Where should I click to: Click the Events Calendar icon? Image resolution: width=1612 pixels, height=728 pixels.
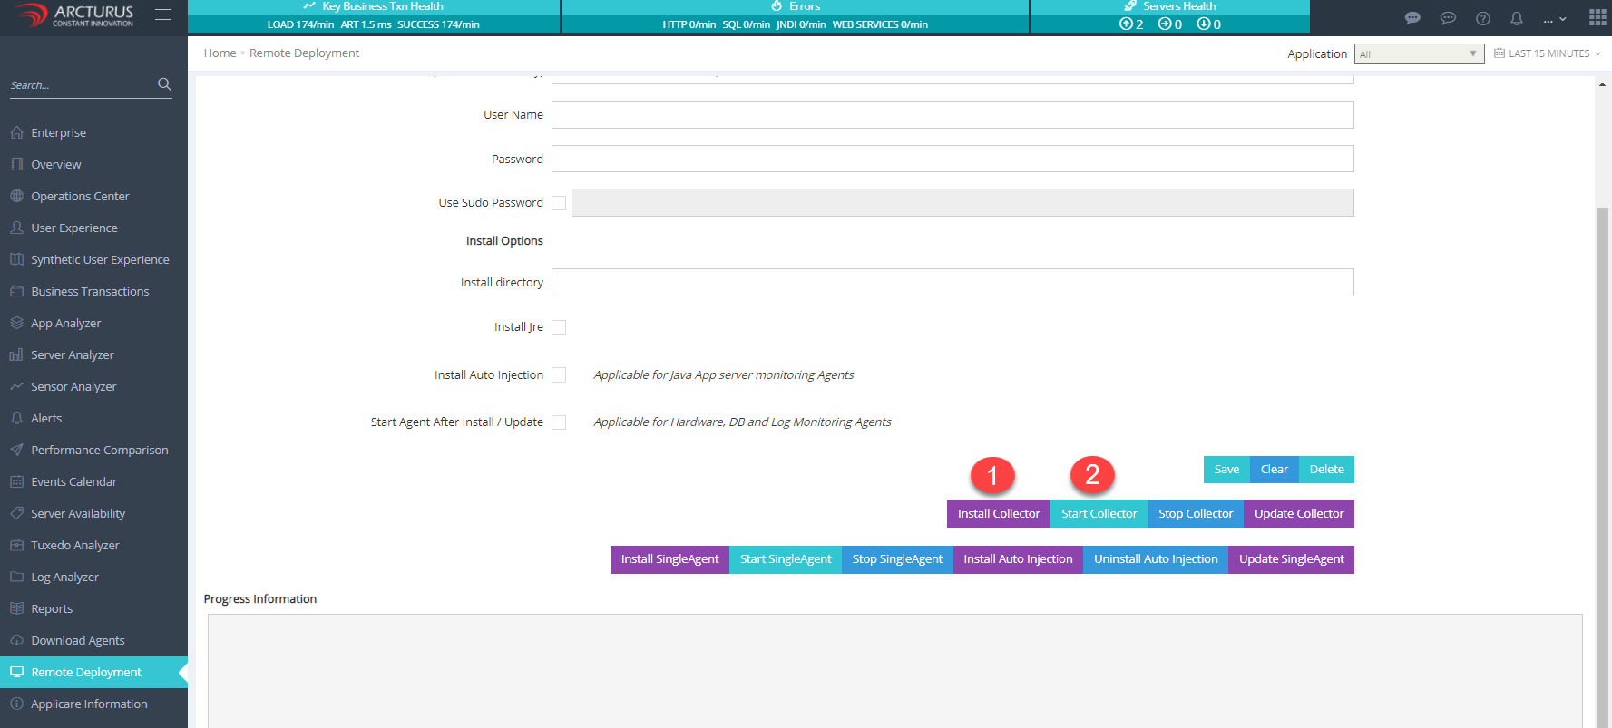tap(16, 481)
